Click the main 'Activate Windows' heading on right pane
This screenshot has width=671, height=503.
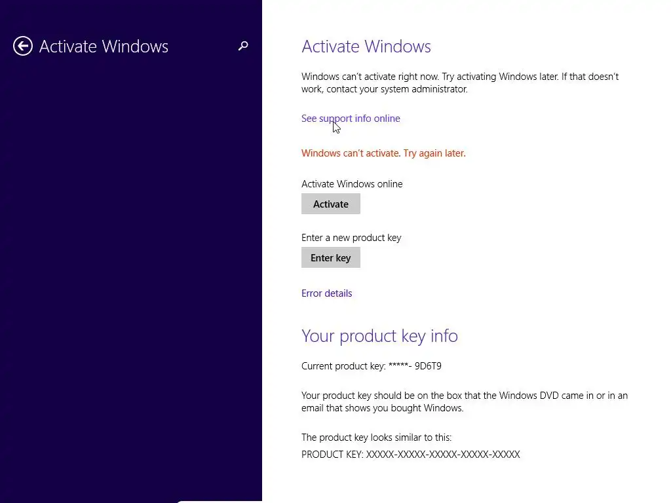click(366, 47)
